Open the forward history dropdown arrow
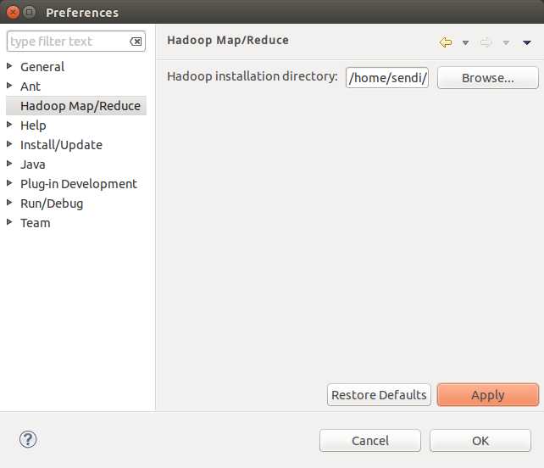Screen dimensions: 544x468 (506, 43)
